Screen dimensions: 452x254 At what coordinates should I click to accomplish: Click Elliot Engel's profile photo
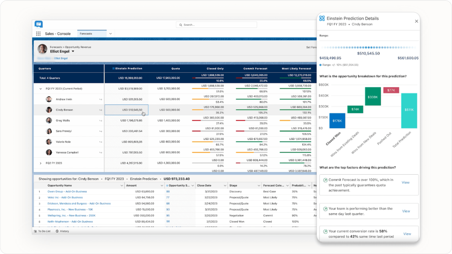[x=42, y=49]
